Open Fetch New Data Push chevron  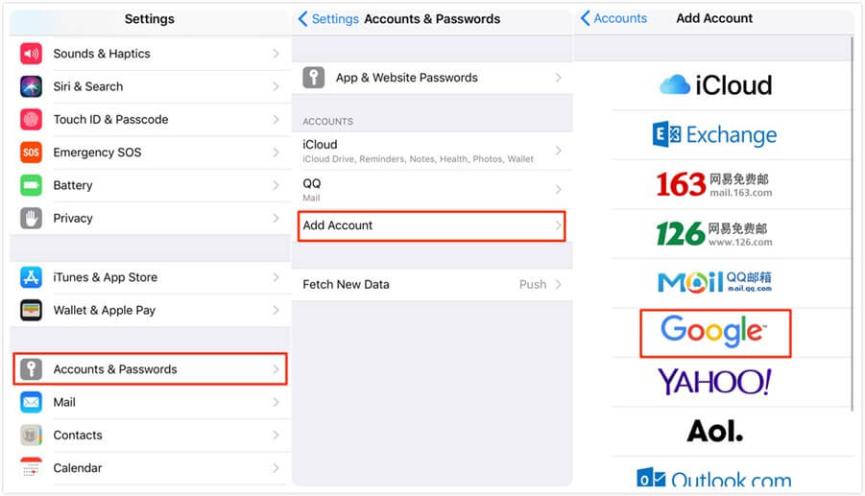(x=558, y=285)
